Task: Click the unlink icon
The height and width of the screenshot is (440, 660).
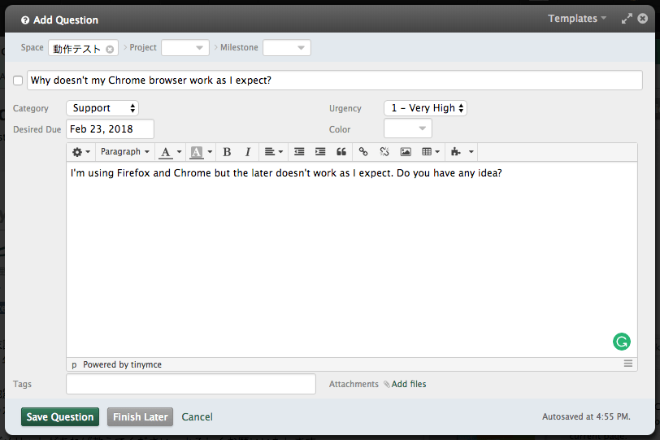Action: (384, 152)
